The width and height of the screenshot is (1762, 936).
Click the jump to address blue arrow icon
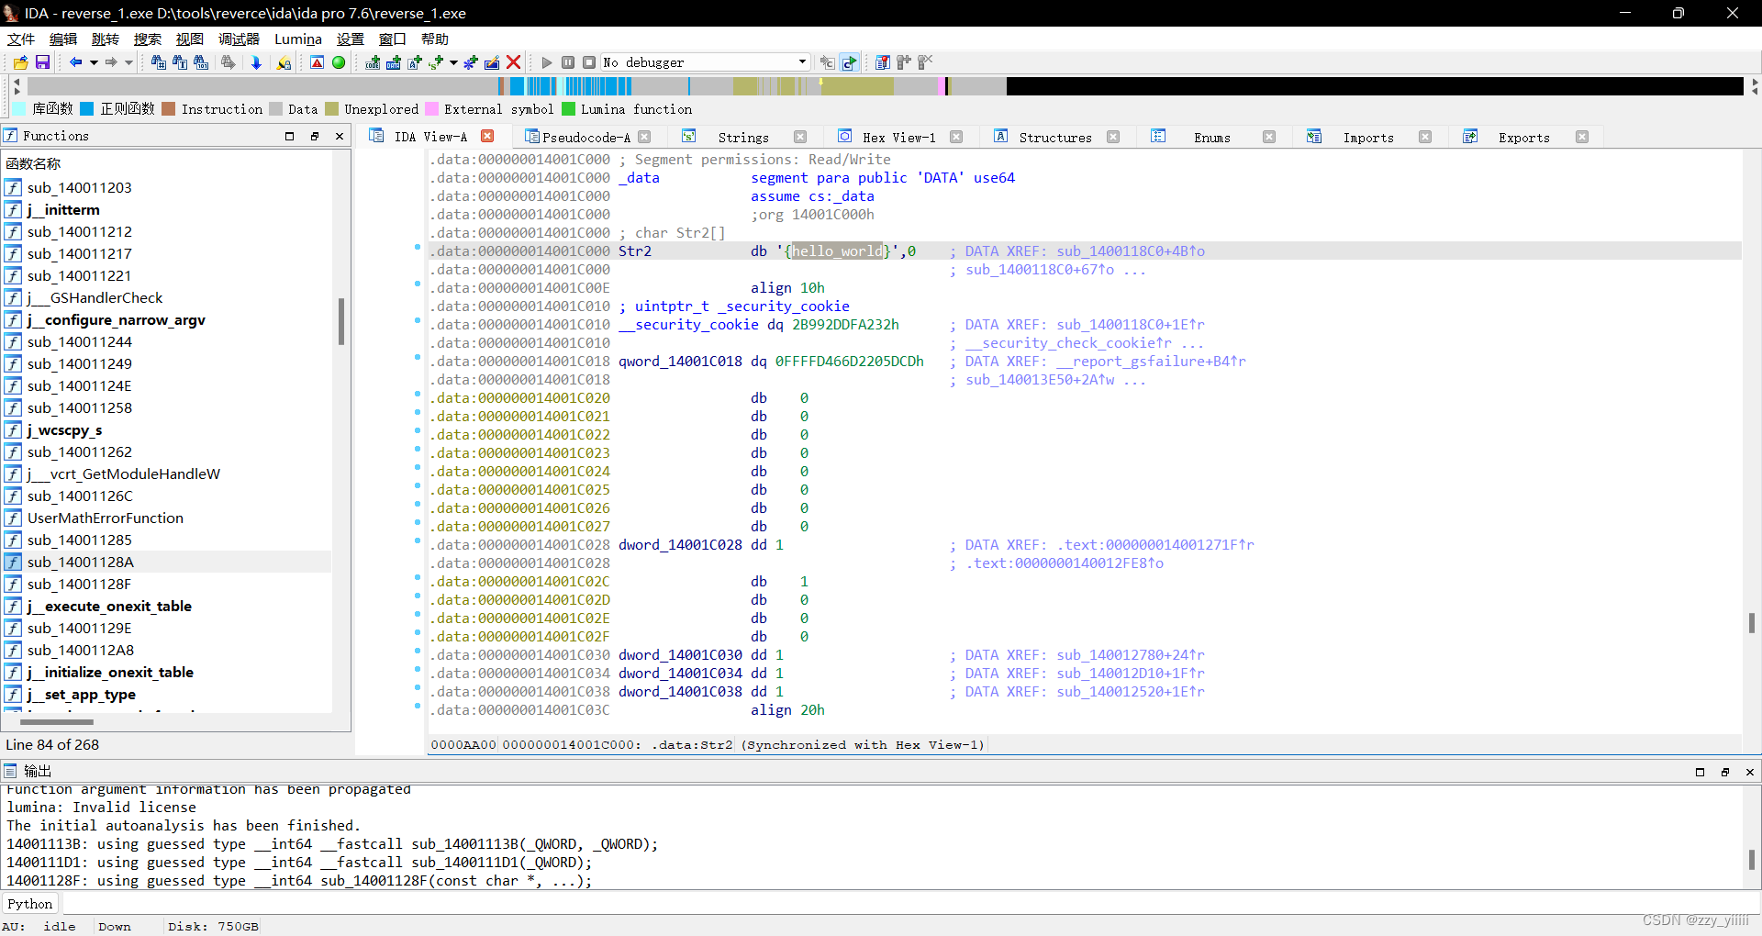pos(256,62)
